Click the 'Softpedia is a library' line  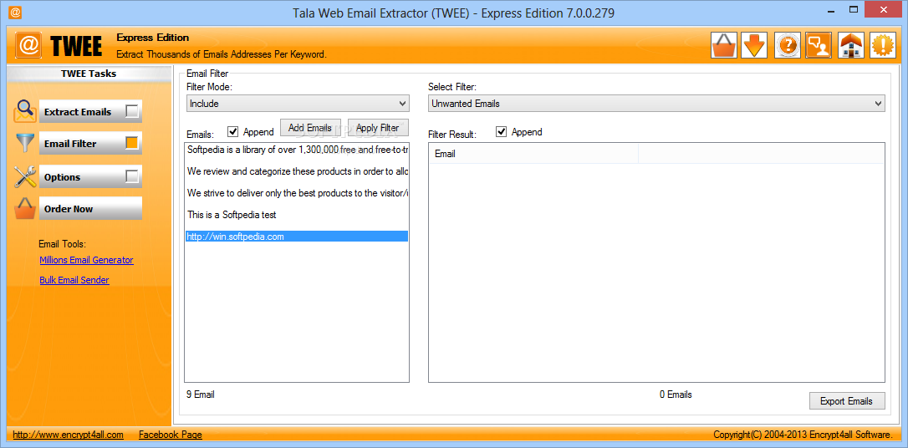[x=298, y=150]
